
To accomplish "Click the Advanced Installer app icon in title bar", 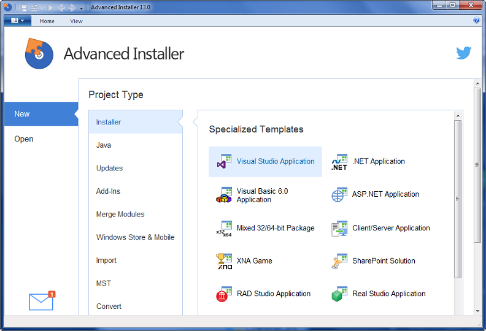I will point(7,7).
